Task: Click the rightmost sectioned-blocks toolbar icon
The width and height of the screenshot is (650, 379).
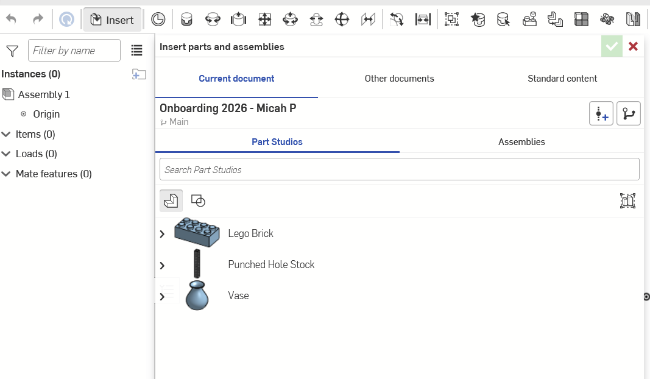Action: (x=633, y=19)
